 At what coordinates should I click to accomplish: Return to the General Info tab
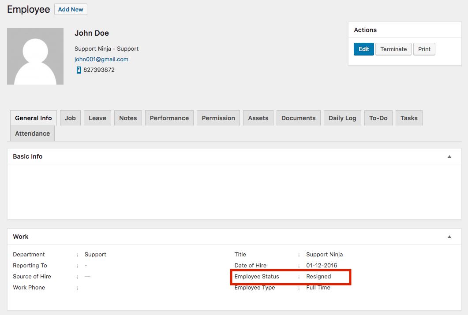click(x=33, y=118)
